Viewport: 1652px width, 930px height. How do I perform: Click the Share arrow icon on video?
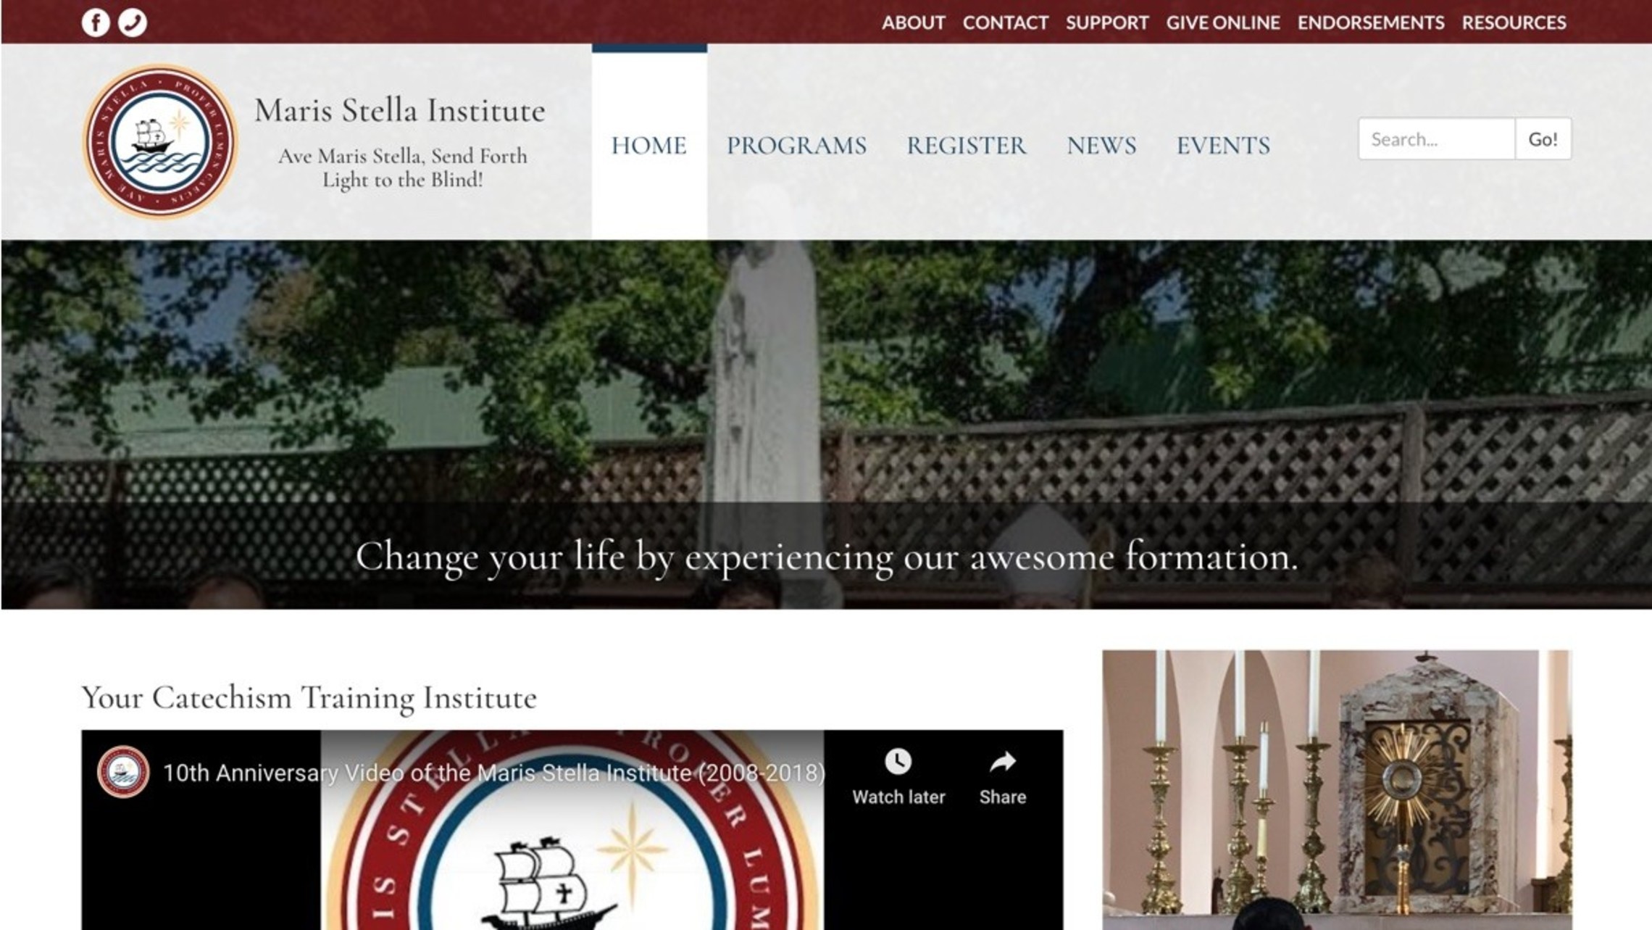tap(1003, 762)
